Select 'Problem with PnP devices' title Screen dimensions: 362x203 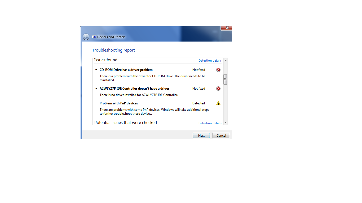point(119,103)
